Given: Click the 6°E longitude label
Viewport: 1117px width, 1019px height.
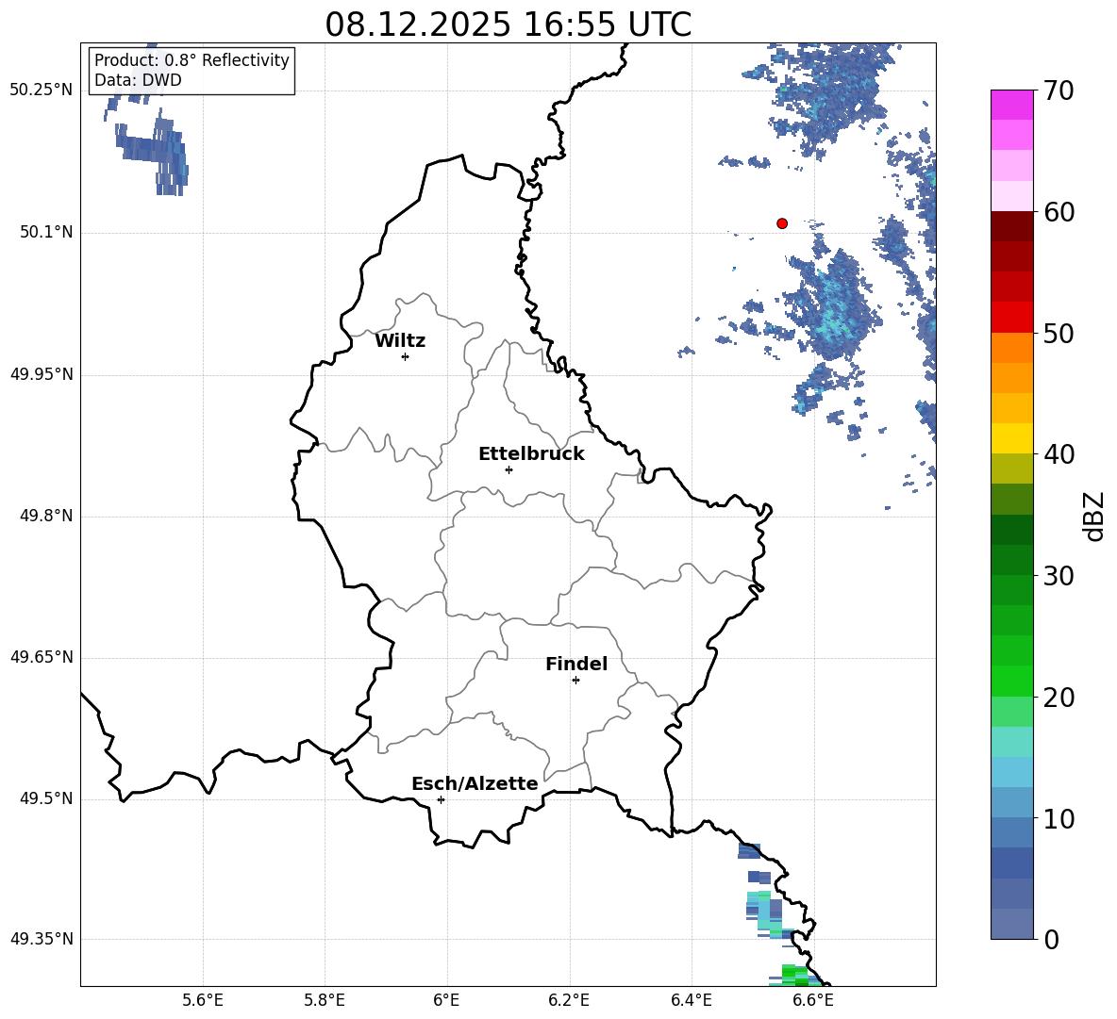Looking at the screenshot, I should [x=446, y=1000].
